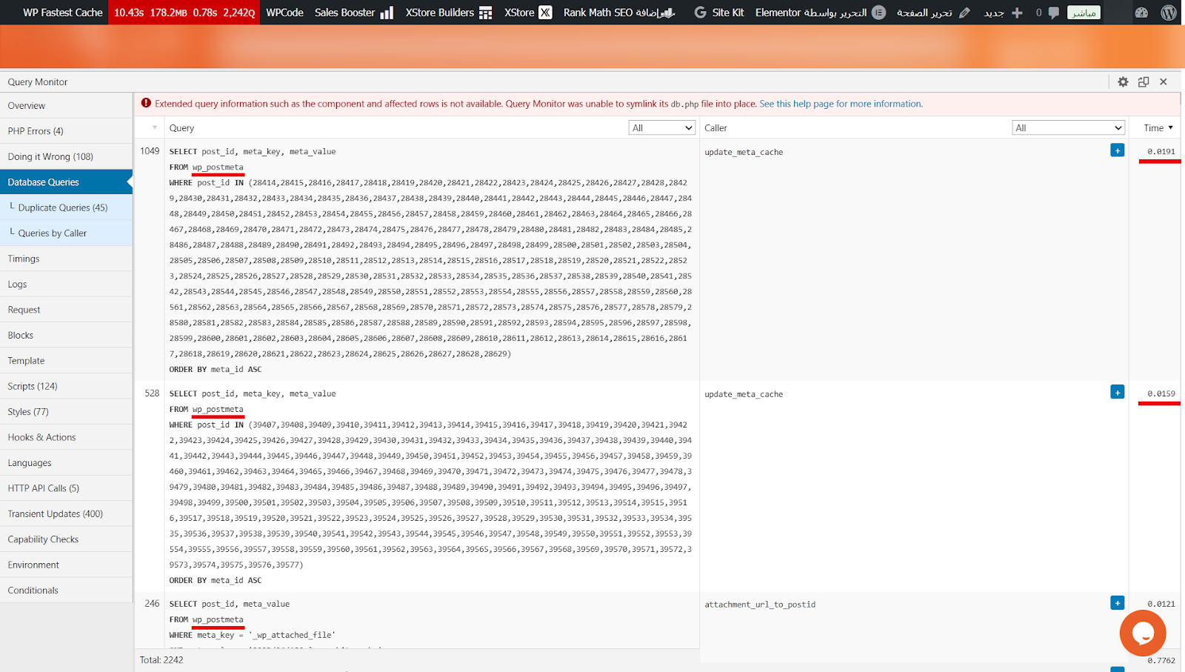This screenshot has width=1185, height=672.
Task: Expand caller details for query 1049
Action: pos(1118,150)
